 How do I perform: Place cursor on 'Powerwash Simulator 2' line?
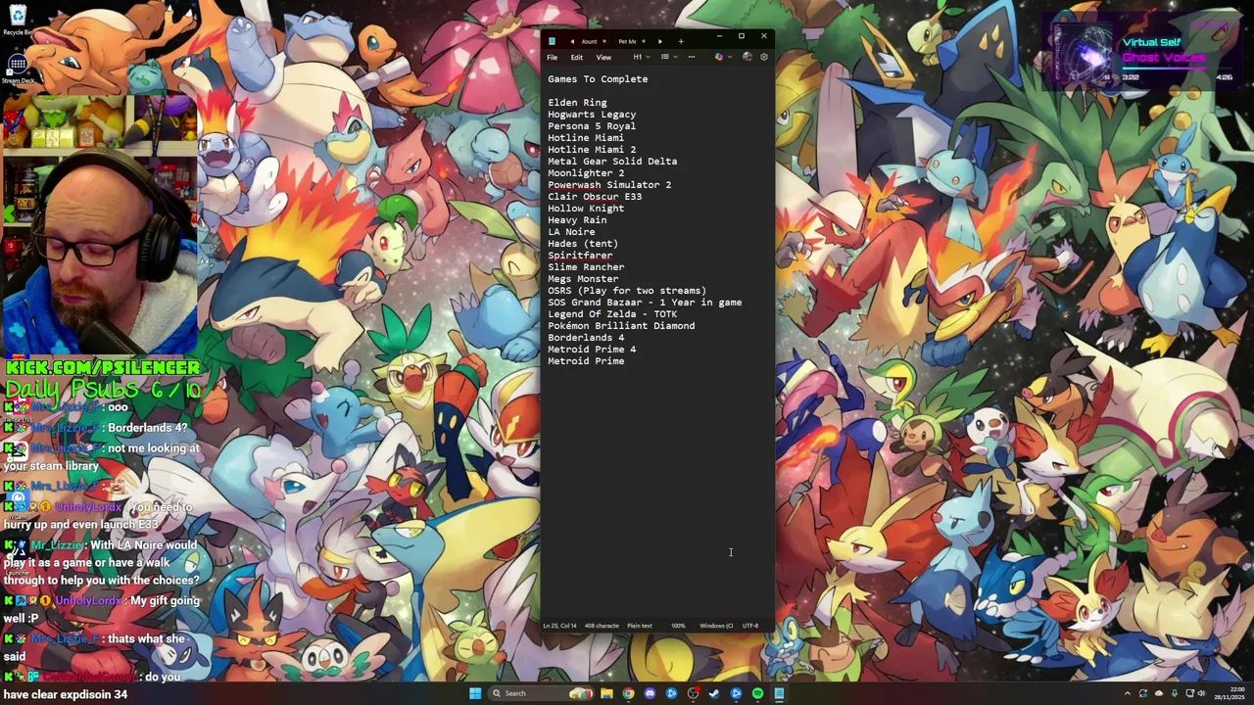[x=609, y=185]
